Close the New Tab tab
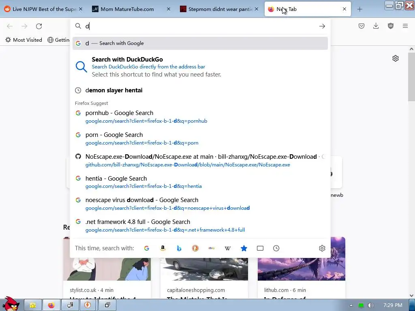Screen dimensions: 415x311 tap(344, 9)
